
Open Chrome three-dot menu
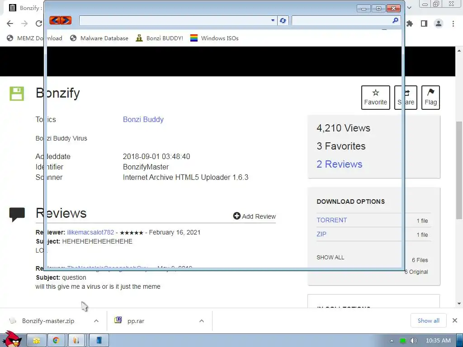453,23
